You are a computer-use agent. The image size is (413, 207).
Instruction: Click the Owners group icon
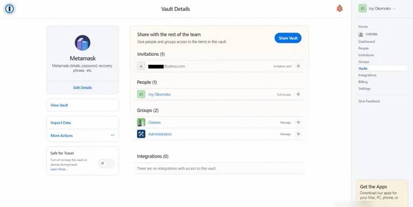pyautogui.click(x=141, y=122)
